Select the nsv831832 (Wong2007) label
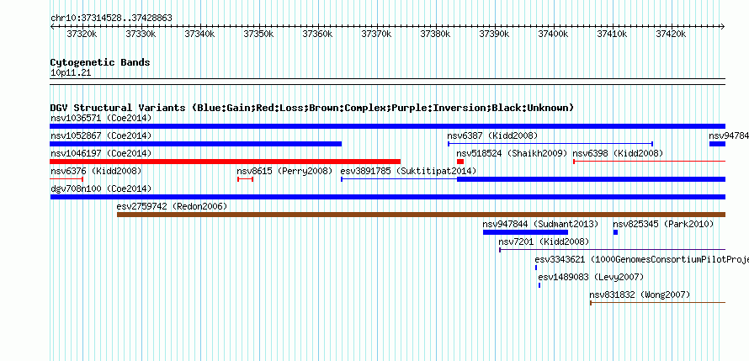749x361 pixels. coord(640,295)
